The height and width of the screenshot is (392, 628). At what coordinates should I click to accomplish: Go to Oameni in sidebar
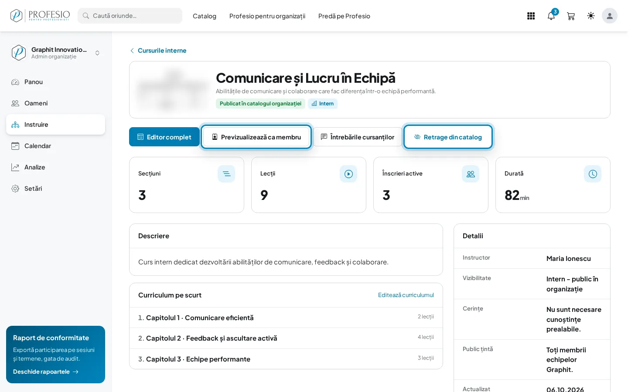coord(55,103)
